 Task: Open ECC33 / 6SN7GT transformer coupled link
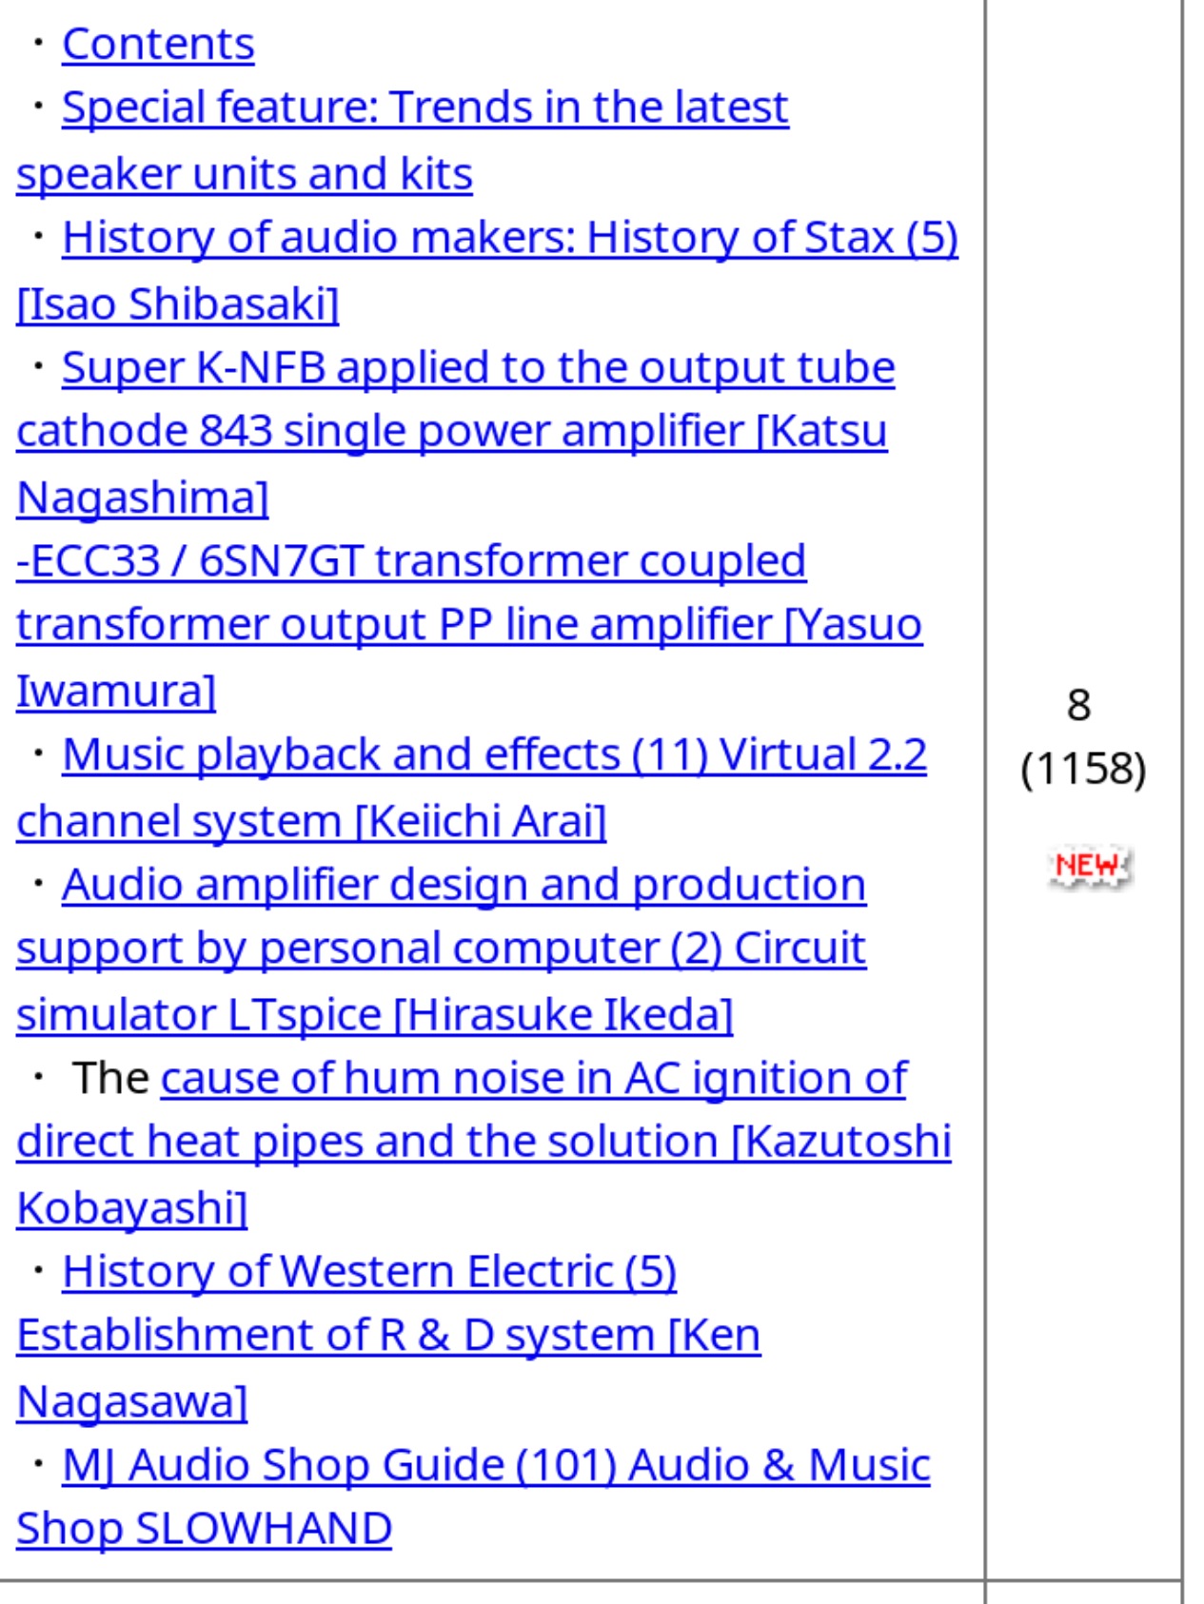click(411, 560)
